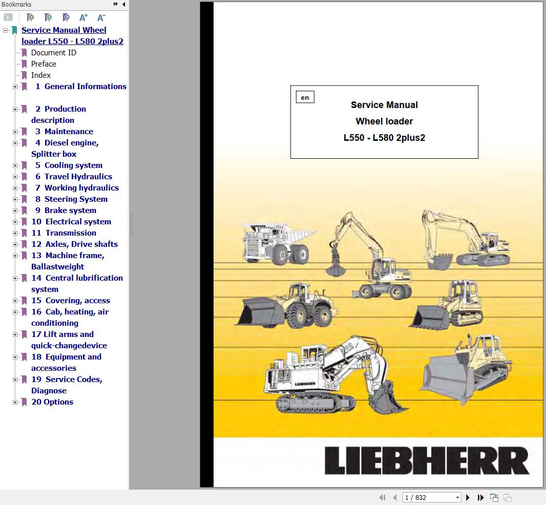Click the Index bookmark ribbon icon
The width and height of the screenshot is (546, 505).
[x=24, y=75]
